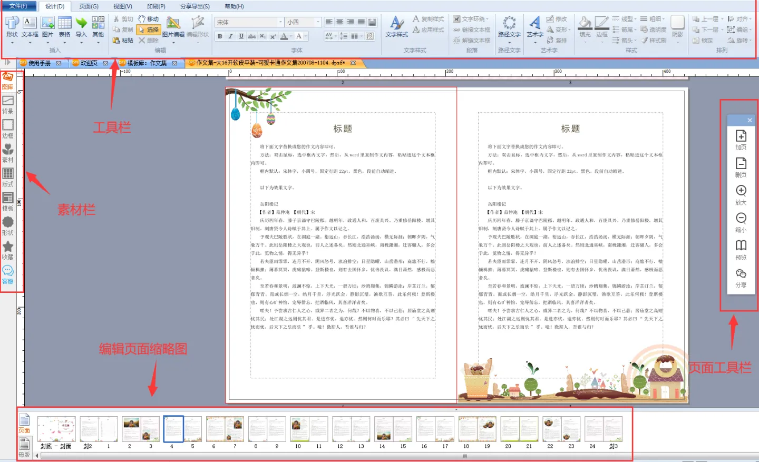Screen dimensions: 759x462
Task: Open the 素材 materials panel
Action: 8,154
